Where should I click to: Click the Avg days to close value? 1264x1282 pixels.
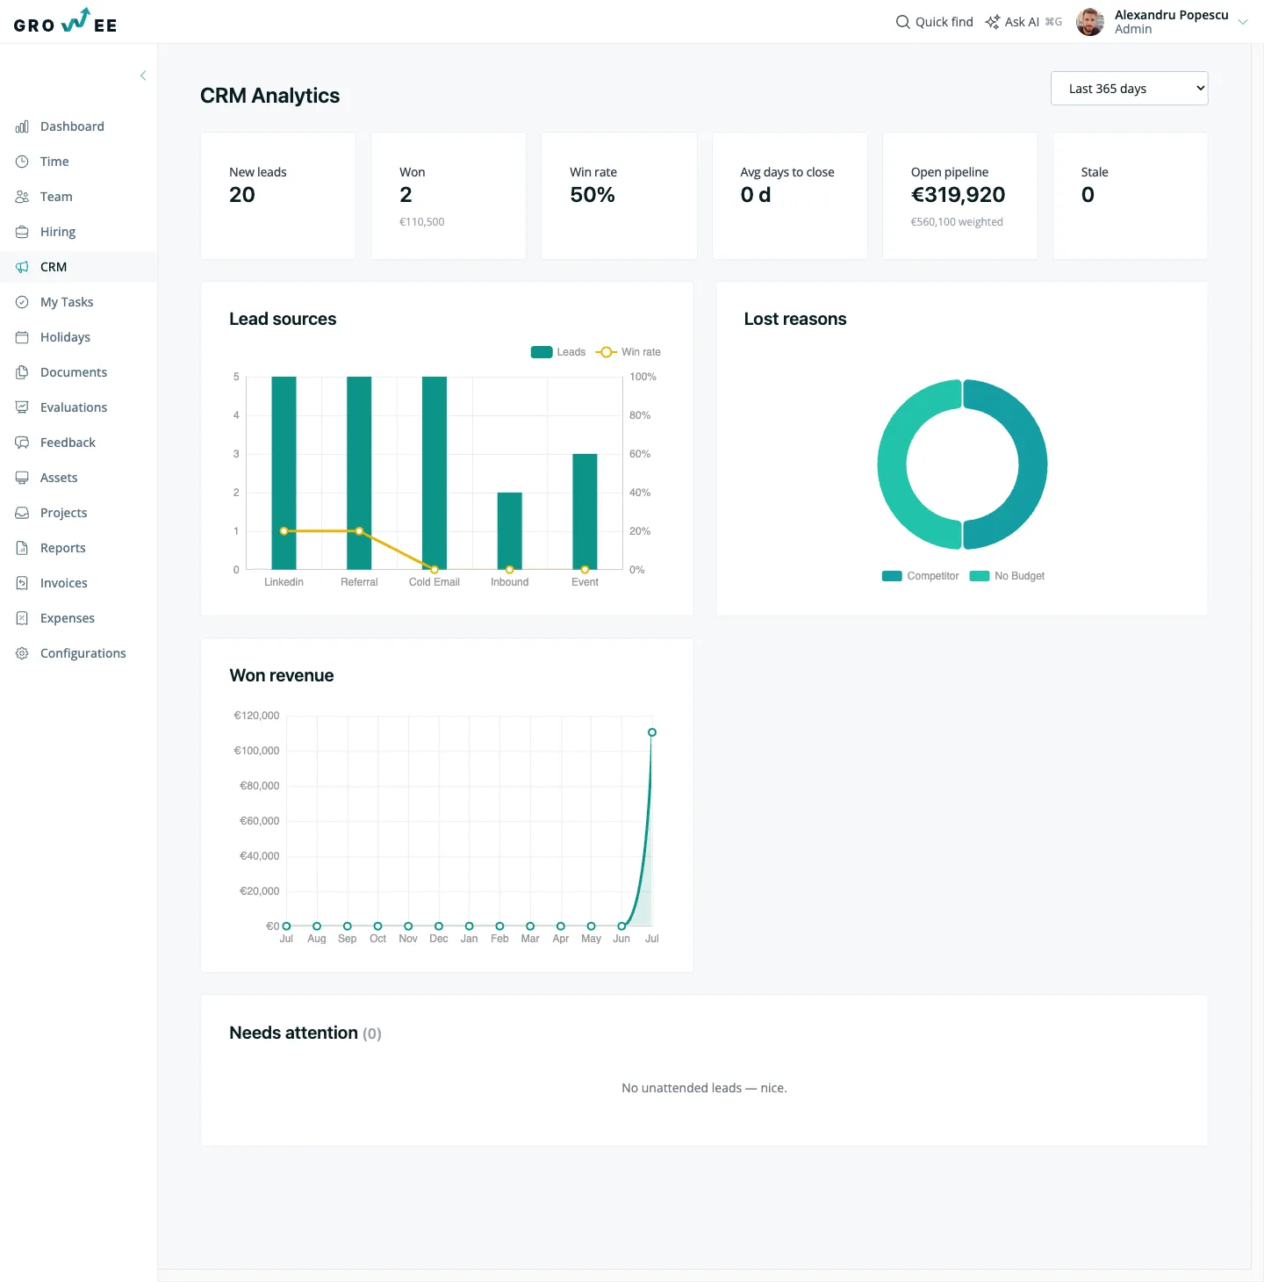[x=756, y=195]
